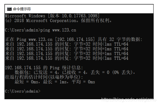Click the typed command ping www.123.cn
159x105 pixels.
click(58, 30)
